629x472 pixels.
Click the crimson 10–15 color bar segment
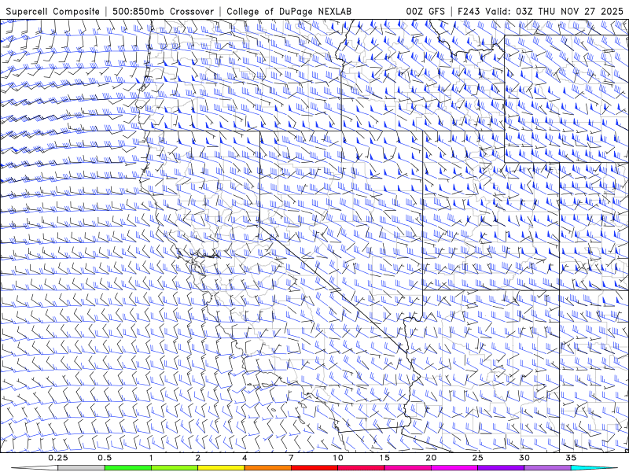pyautogui.click(x=361, y=468)
